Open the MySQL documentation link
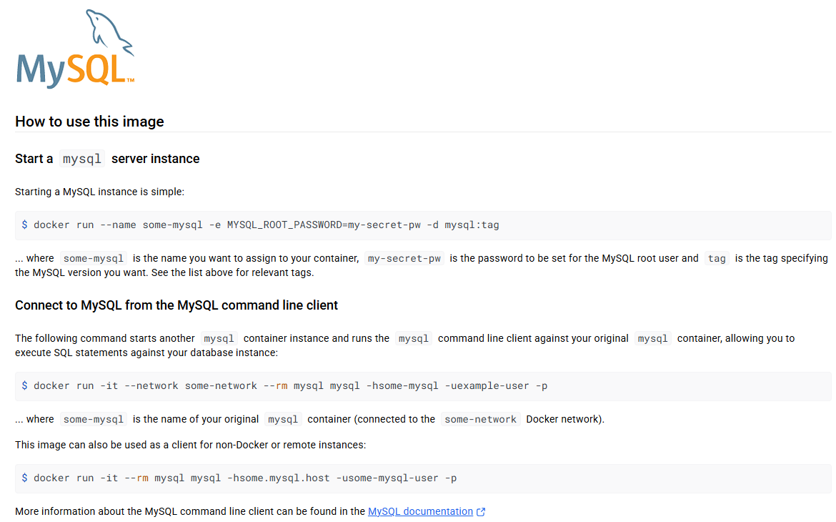 pyautogui.click(x=420, y=511)
